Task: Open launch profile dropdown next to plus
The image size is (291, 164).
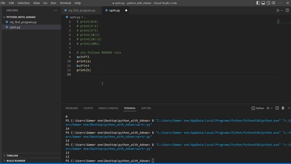Action: point(272,108)
